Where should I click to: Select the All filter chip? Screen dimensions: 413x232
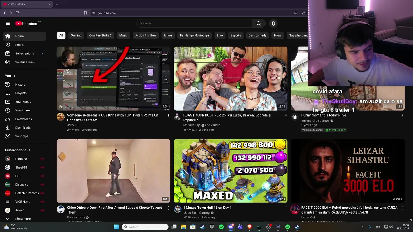tap(61, 35)
